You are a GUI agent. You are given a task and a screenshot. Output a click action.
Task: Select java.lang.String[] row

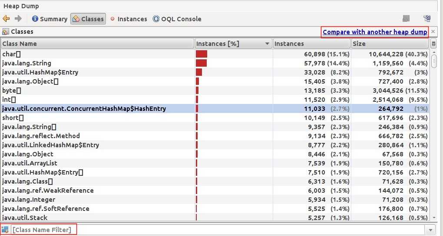point(215,127)
